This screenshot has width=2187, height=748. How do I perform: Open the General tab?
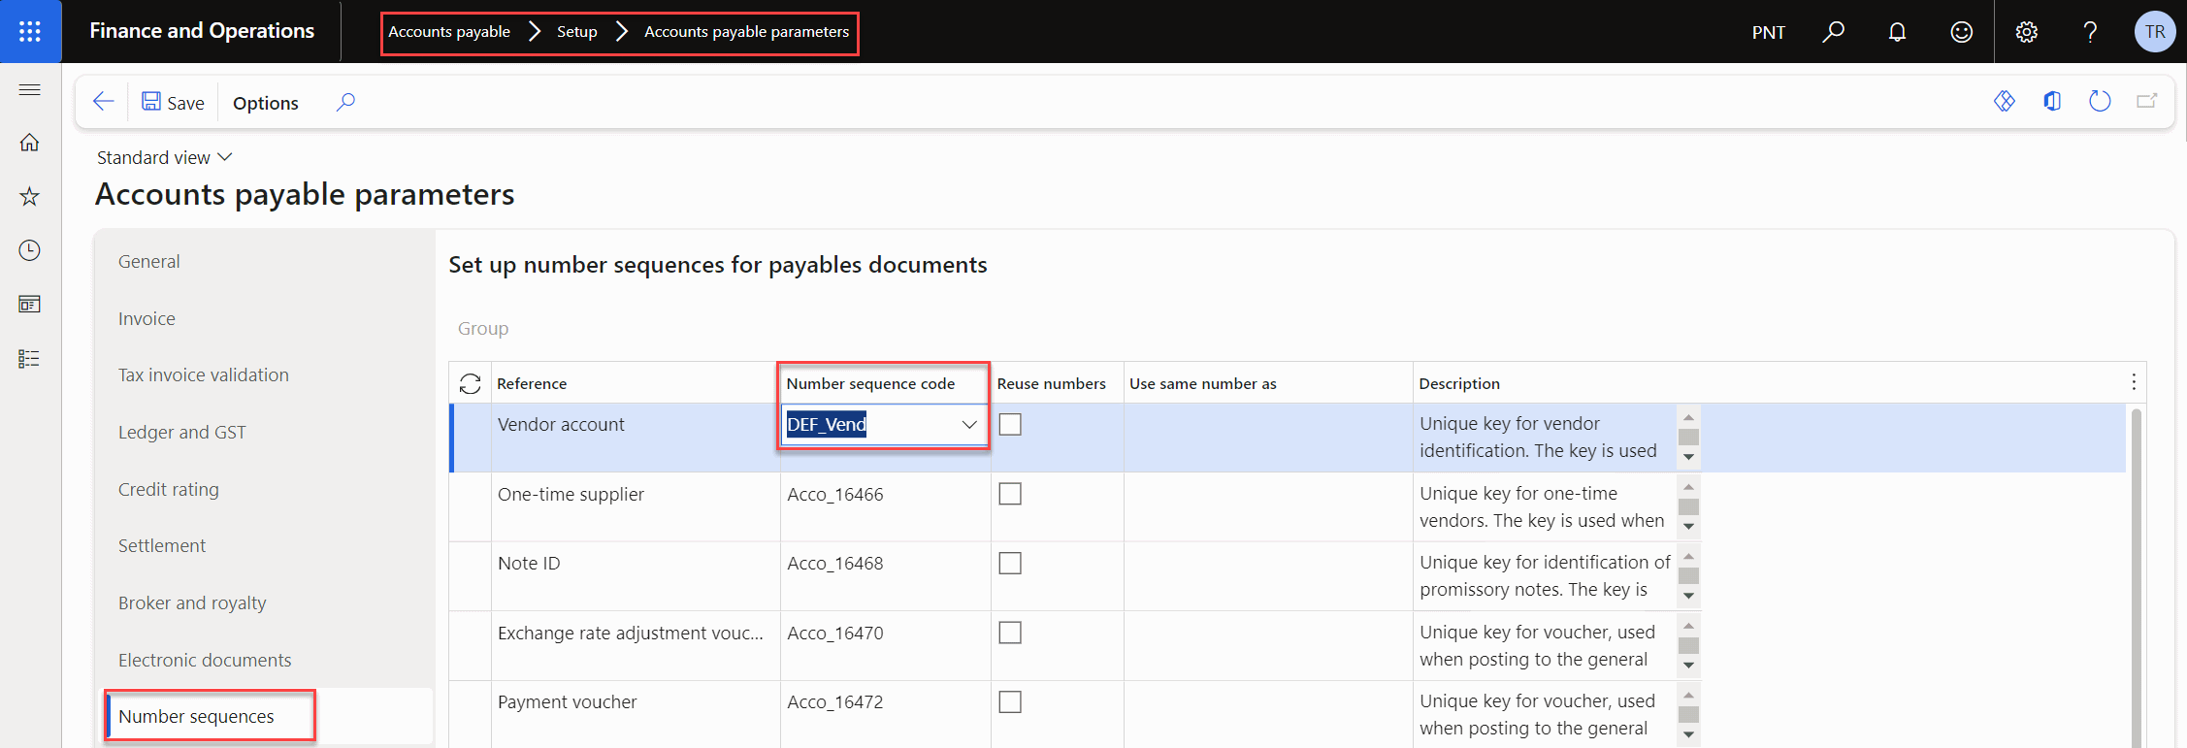click(x=149, y=261)
